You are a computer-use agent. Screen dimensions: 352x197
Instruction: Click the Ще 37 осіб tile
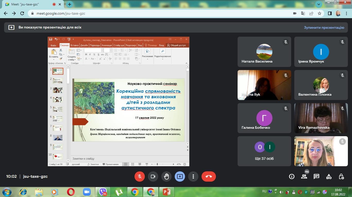click(264, 151)
